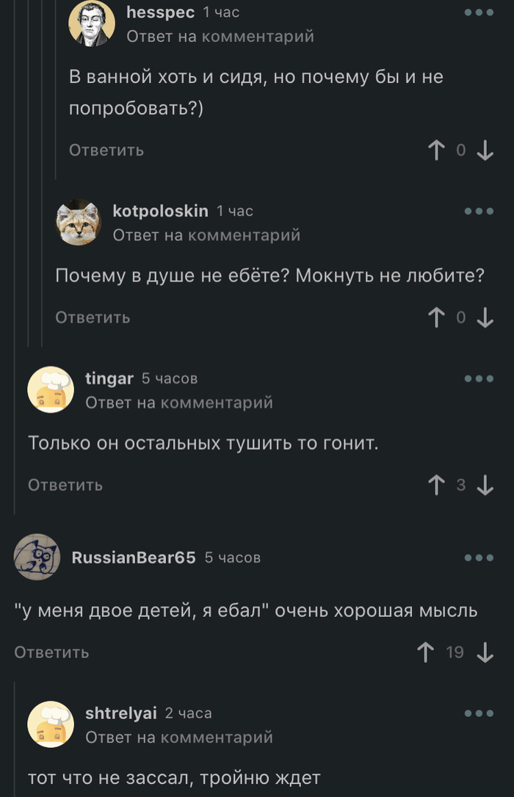Open more options for RussianBear65's comment

(x=479, y=558)
